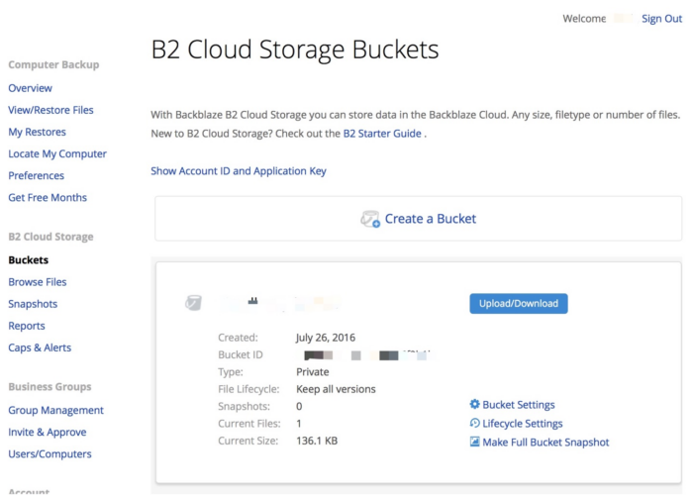
Task: Open Bucket Settings link
Action: pyautogui.click(x=519, y=404)
